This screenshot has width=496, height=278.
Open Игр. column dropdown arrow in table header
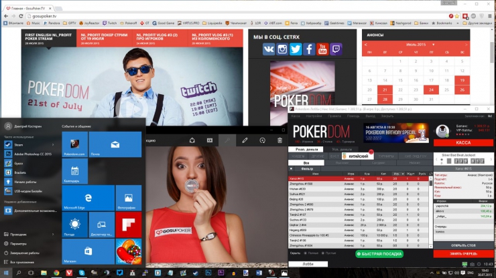coord(402,174)
